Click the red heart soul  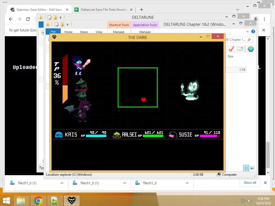[144, 100]
